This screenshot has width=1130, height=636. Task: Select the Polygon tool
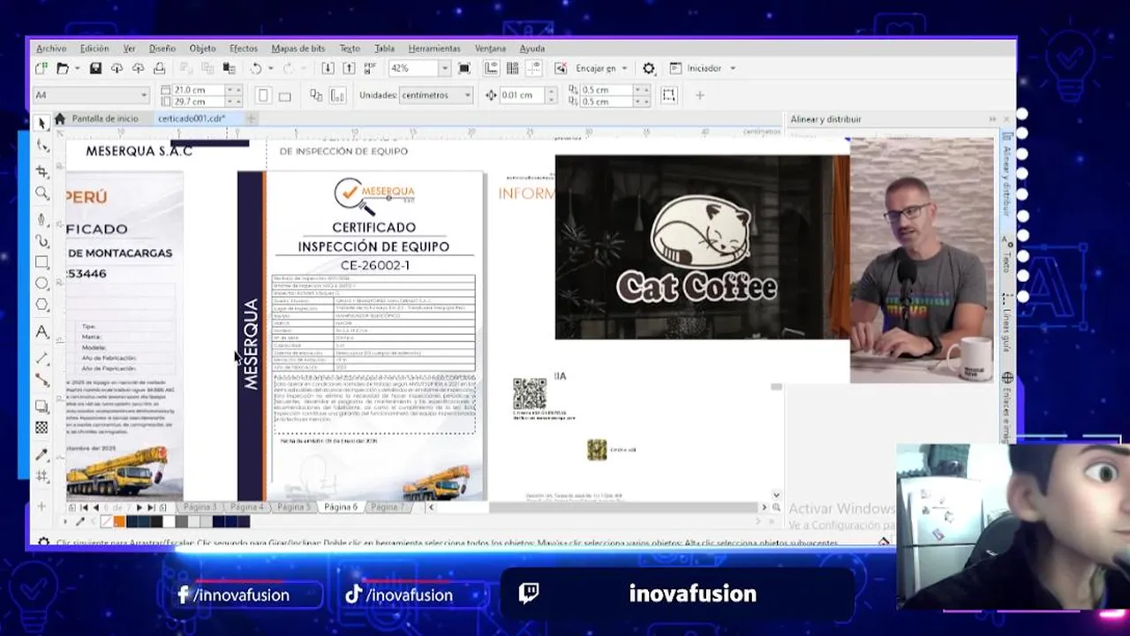[x=41, y=306]
